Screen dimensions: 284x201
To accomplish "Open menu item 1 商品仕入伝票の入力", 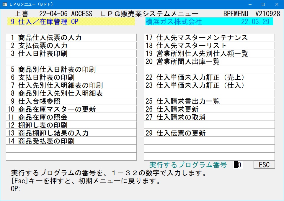I will click(x=71, y=37).
